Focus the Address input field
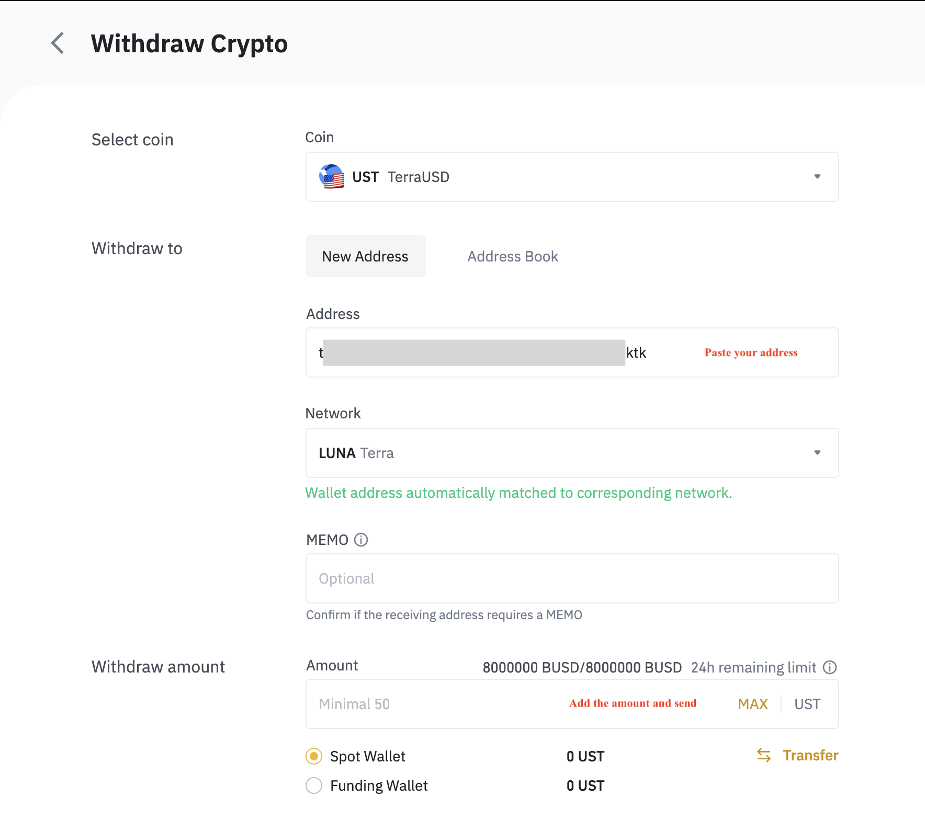The height and width of the screenshot is (820, 925). tap(572, 352)
